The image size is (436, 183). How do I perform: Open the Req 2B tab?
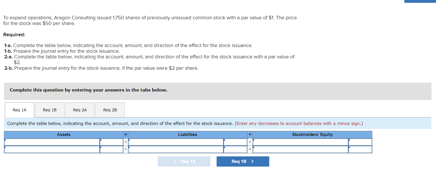[x=110, y=110]
